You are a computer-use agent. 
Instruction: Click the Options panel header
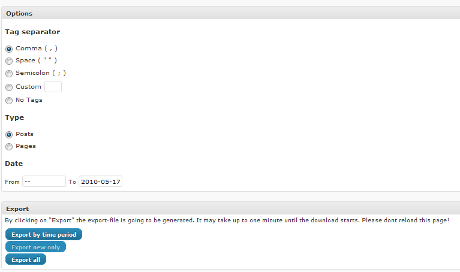(x=230, y=13)
